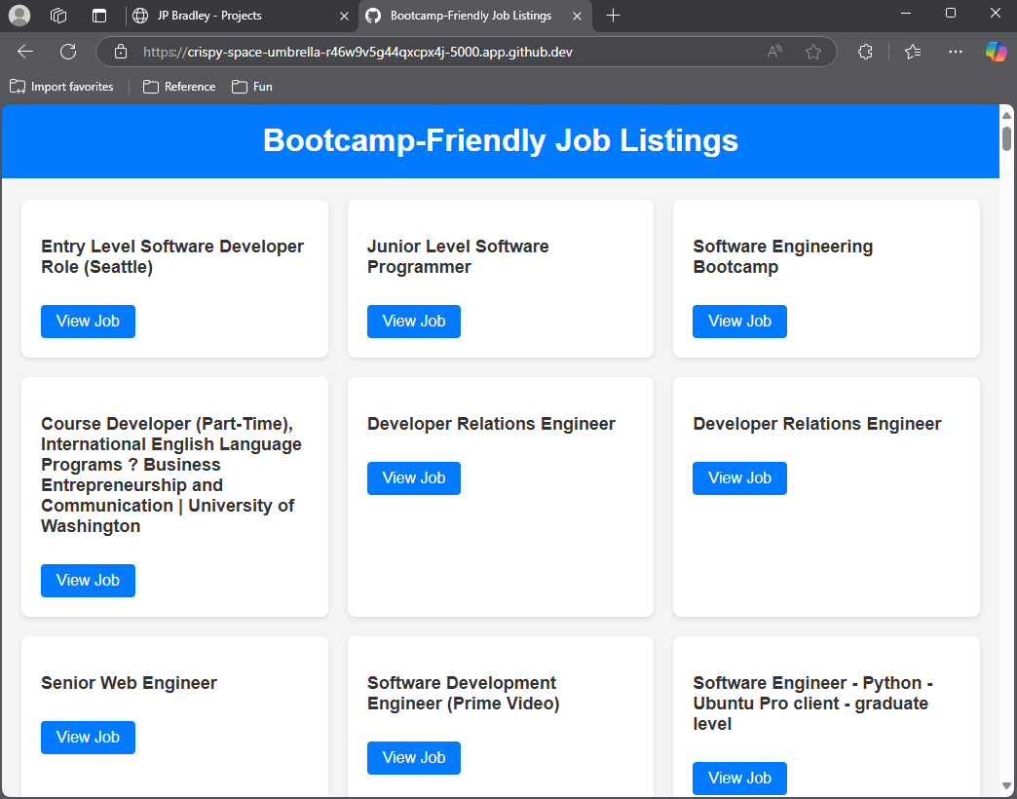Viewport: 1017px width, 799px height.
Task: Click the page vertical scrollbar thumb
Action: pos(1006,138)
